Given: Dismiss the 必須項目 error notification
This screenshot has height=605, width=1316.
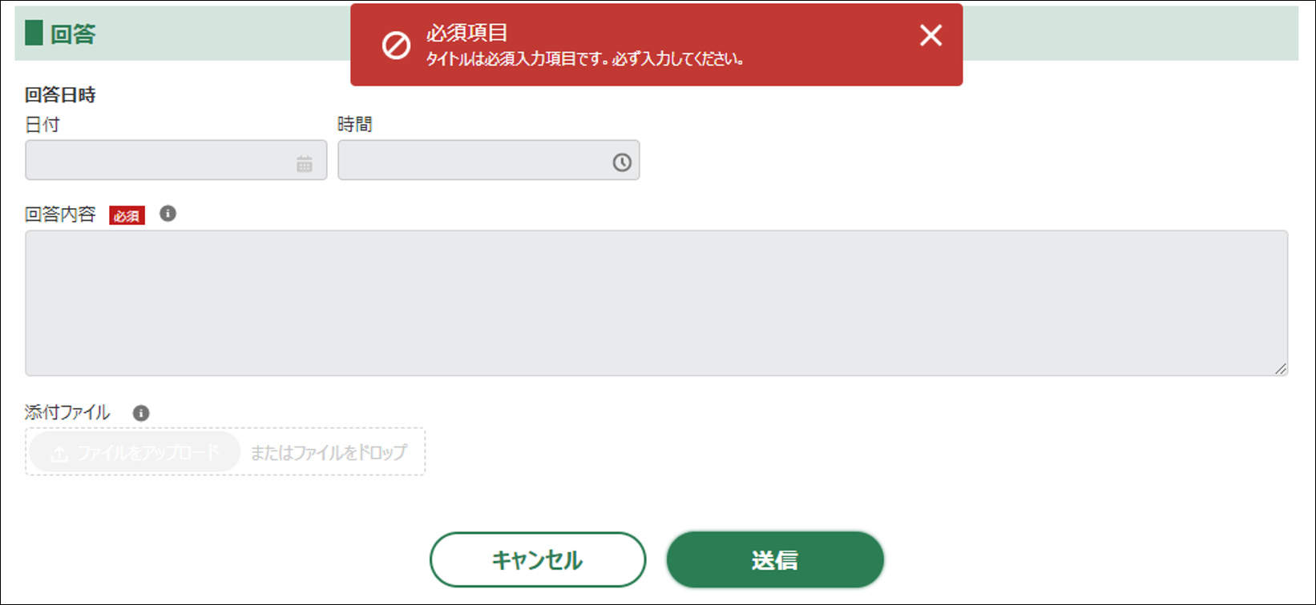Looking at the screenshot, I should tap(930, 35).
